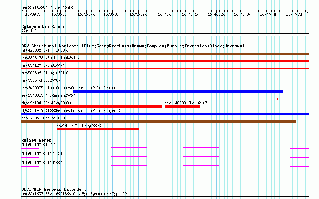Click the red esv3893428 loss bar
This screenshot has height=199, width=319.
point(165,61)
